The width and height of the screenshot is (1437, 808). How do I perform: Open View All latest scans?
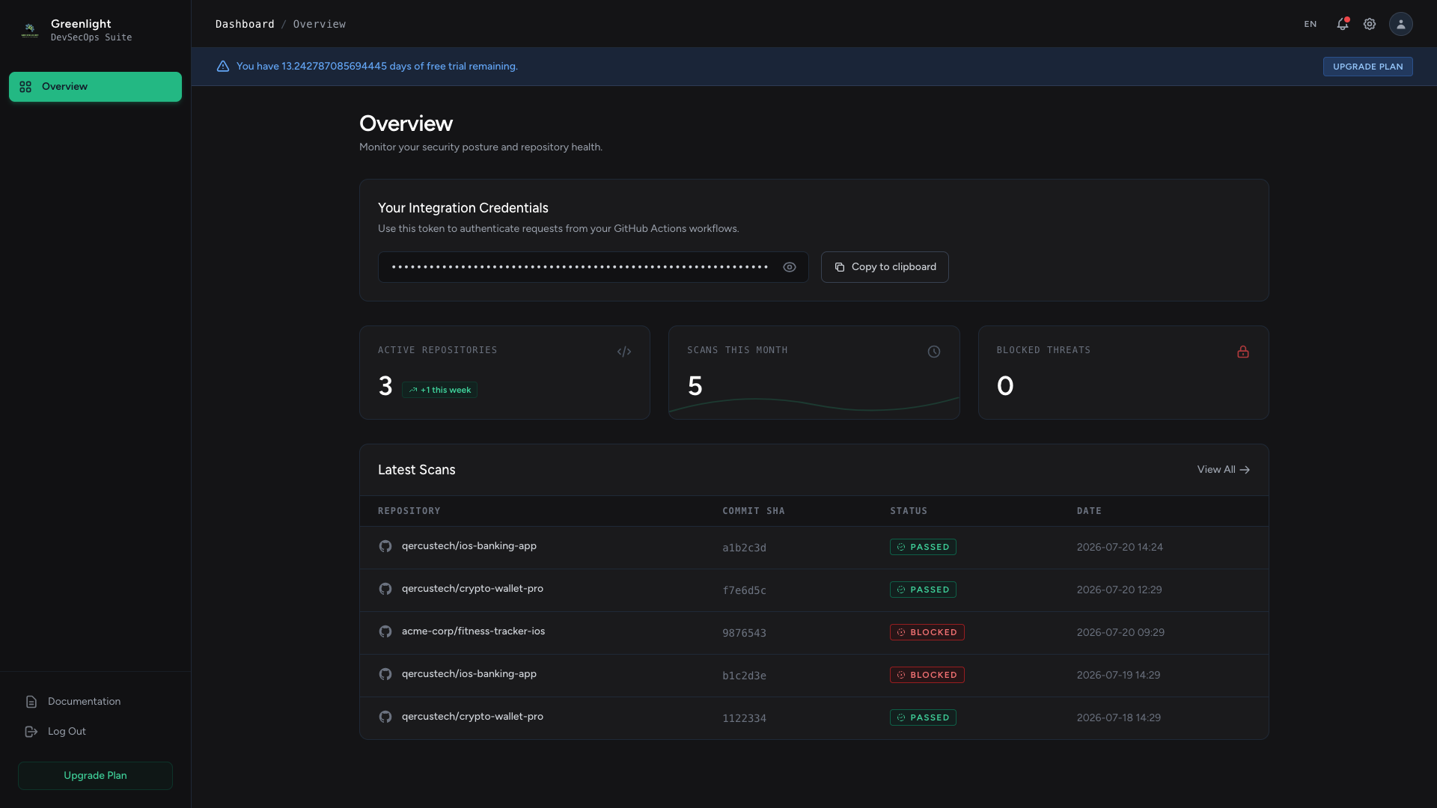coord(1223,470)
